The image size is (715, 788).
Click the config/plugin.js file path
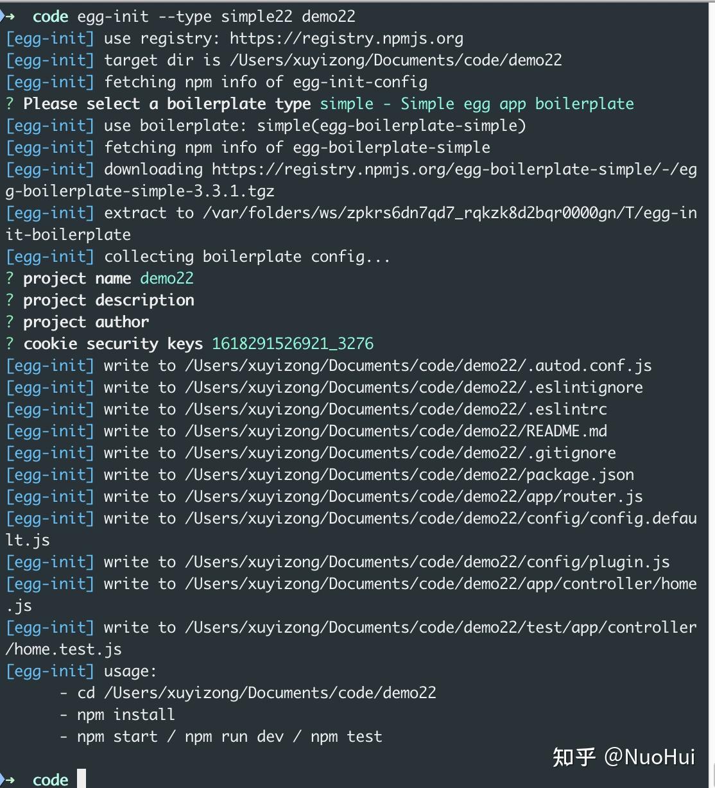point(427,561)
